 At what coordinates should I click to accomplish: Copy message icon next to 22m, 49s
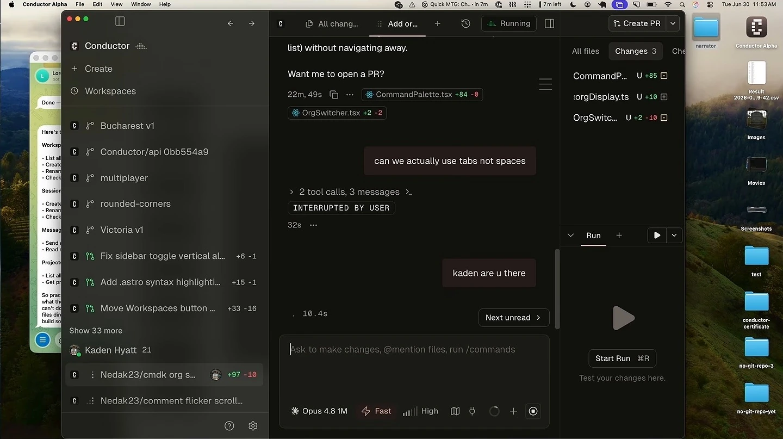[334, 95]
